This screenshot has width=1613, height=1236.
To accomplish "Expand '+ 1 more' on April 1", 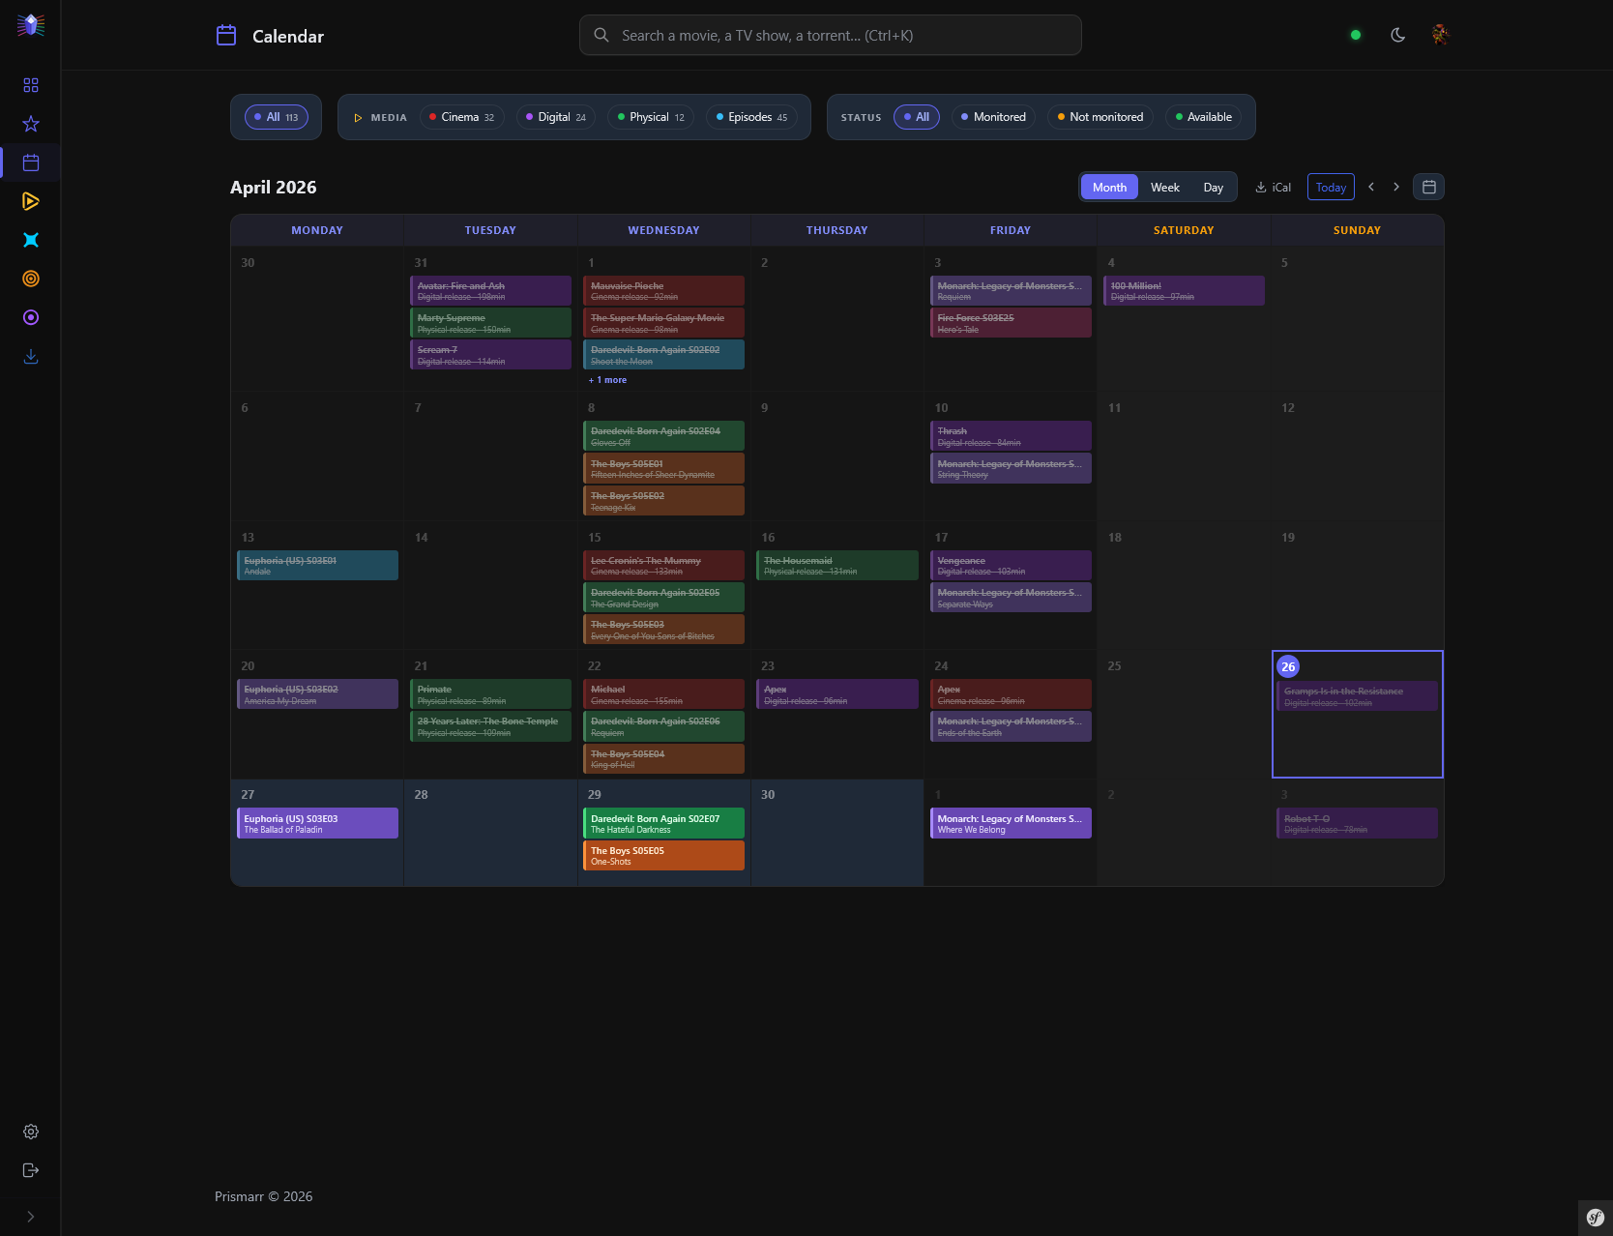I will [607, 380].
